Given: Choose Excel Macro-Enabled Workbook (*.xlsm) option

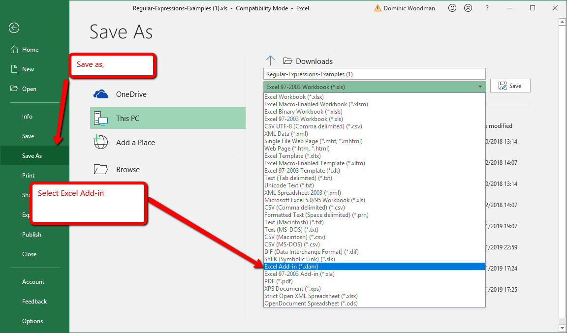Looking at the screenshot, I should (x=316, y=104).
